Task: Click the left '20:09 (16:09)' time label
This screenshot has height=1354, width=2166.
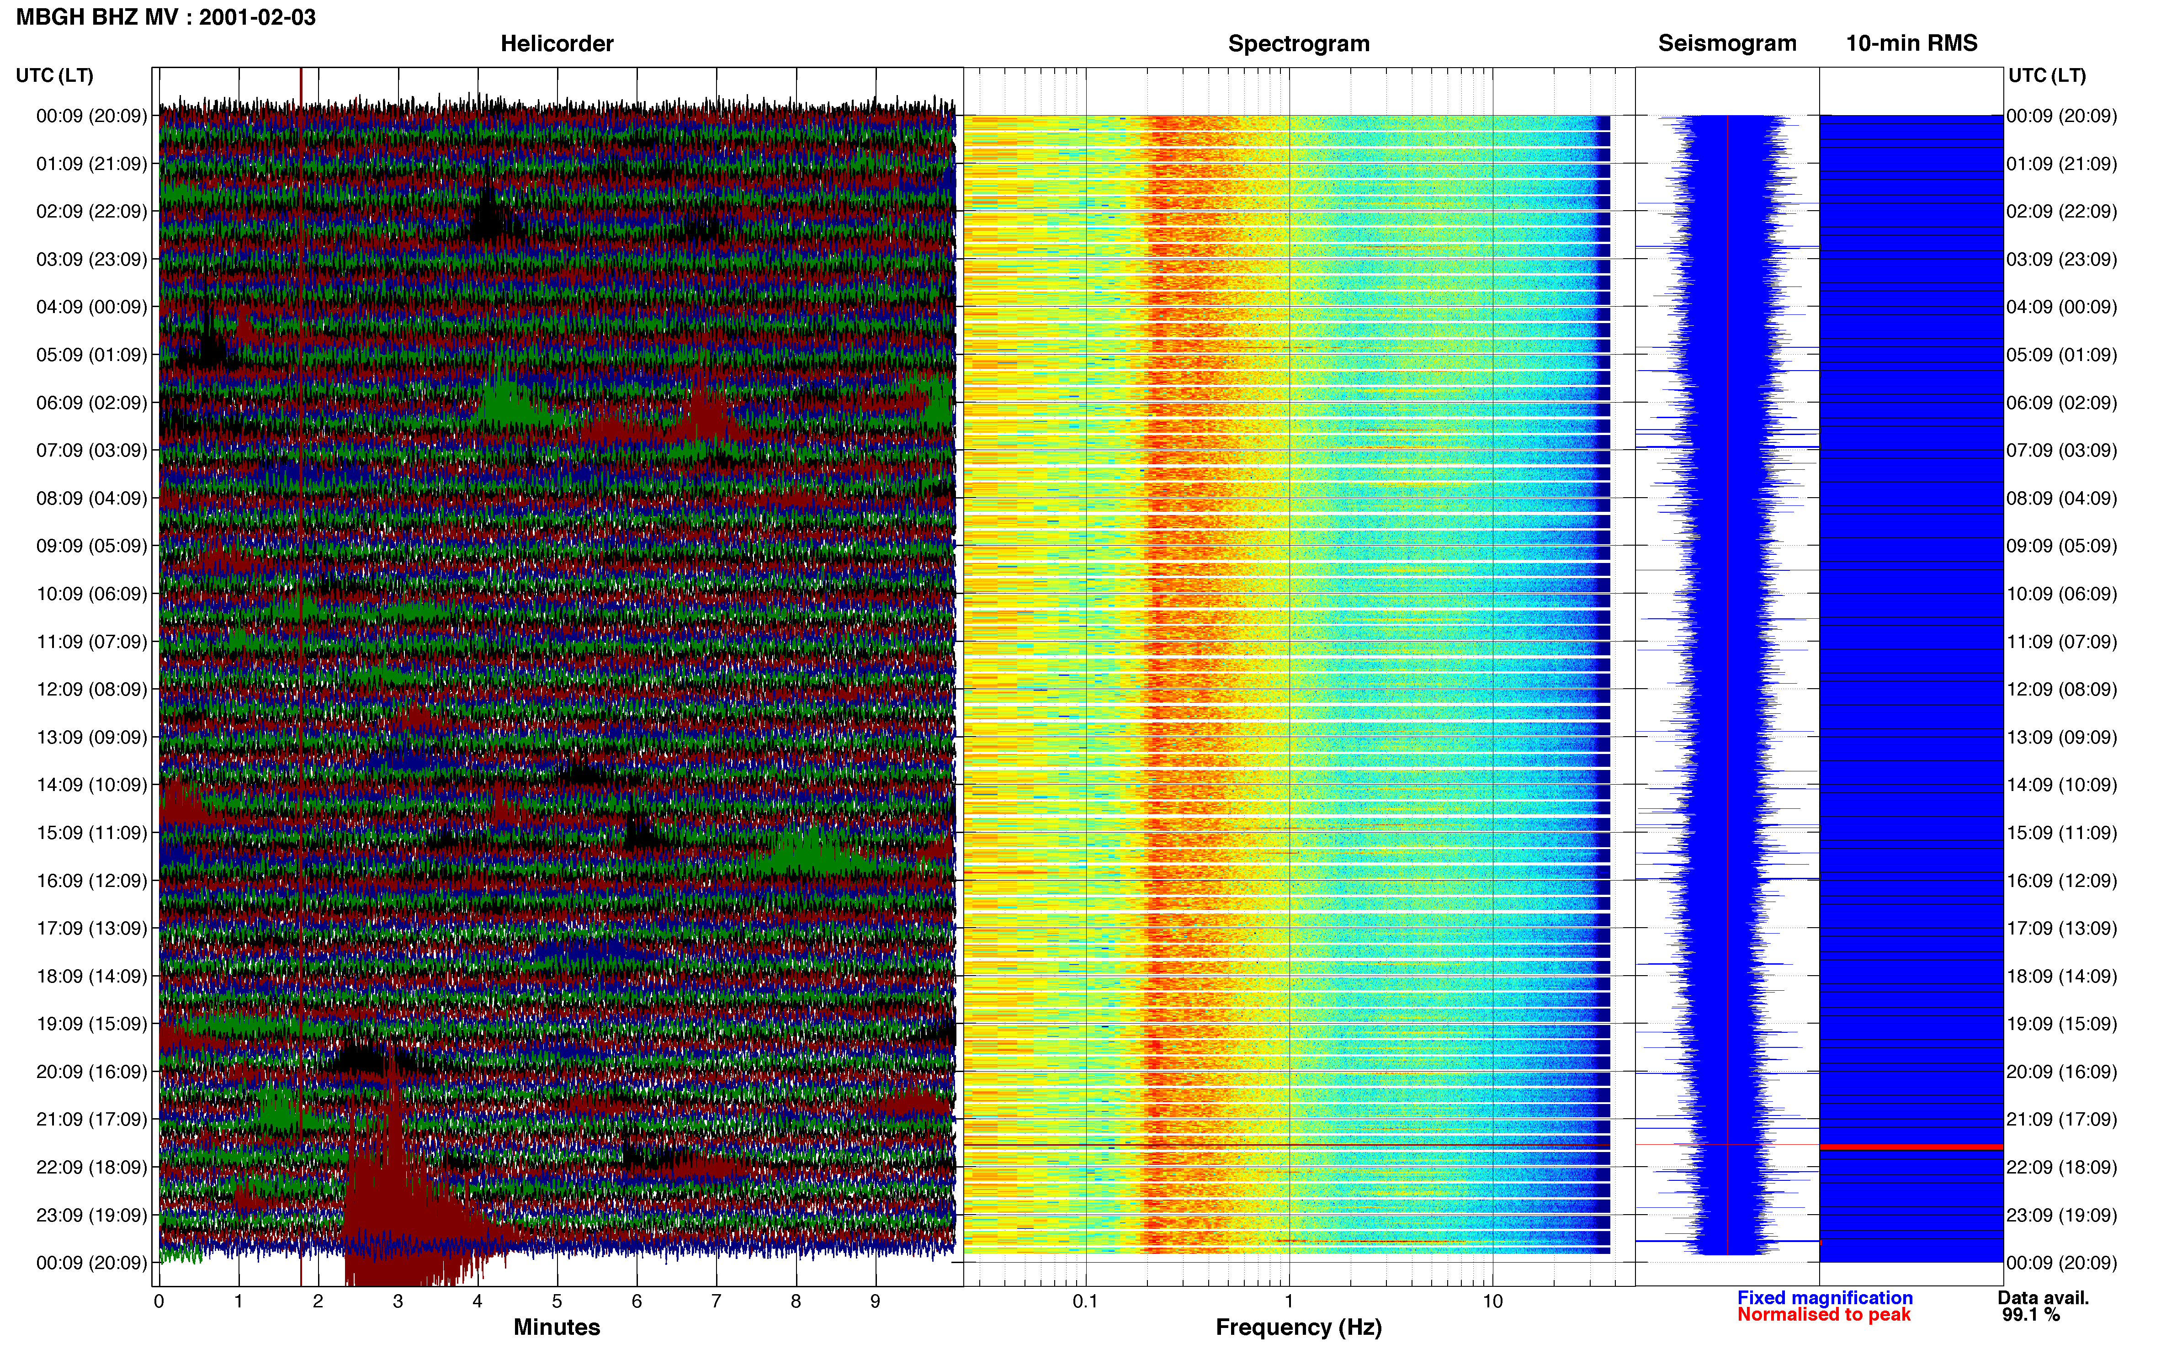Action: (x=91, y=1072)
